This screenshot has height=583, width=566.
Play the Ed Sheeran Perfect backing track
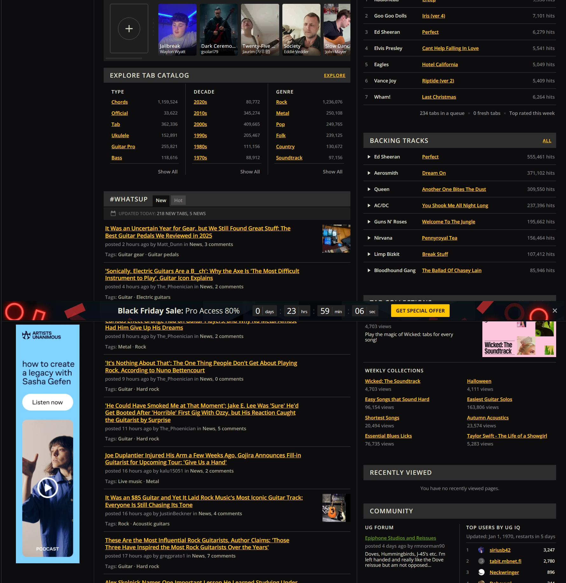369,157
